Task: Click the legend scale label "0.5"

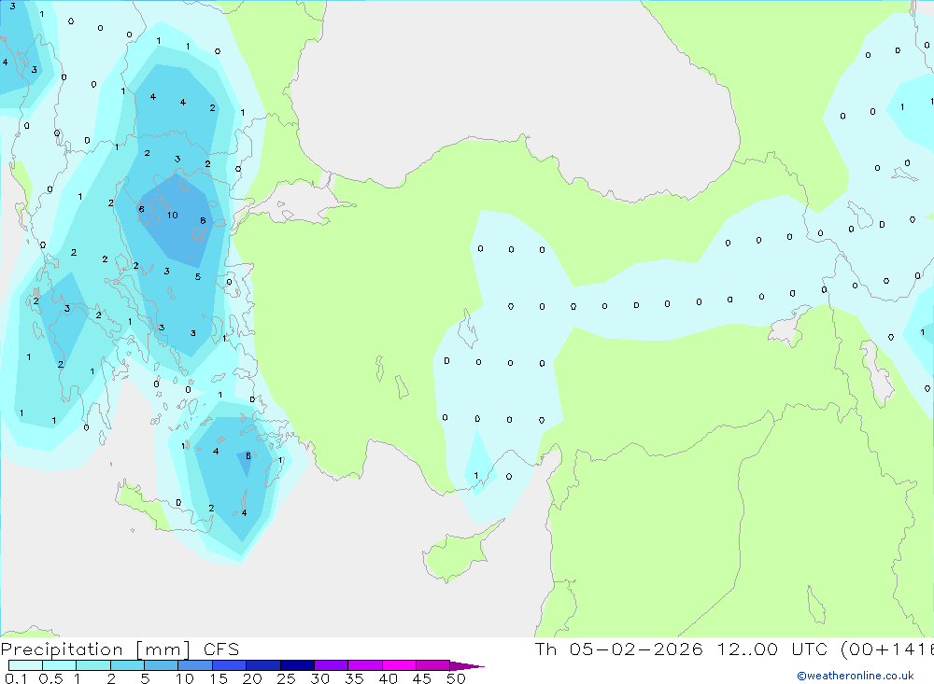Action: [50, 678]
